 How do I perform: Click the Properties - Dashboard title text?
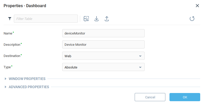25,6
